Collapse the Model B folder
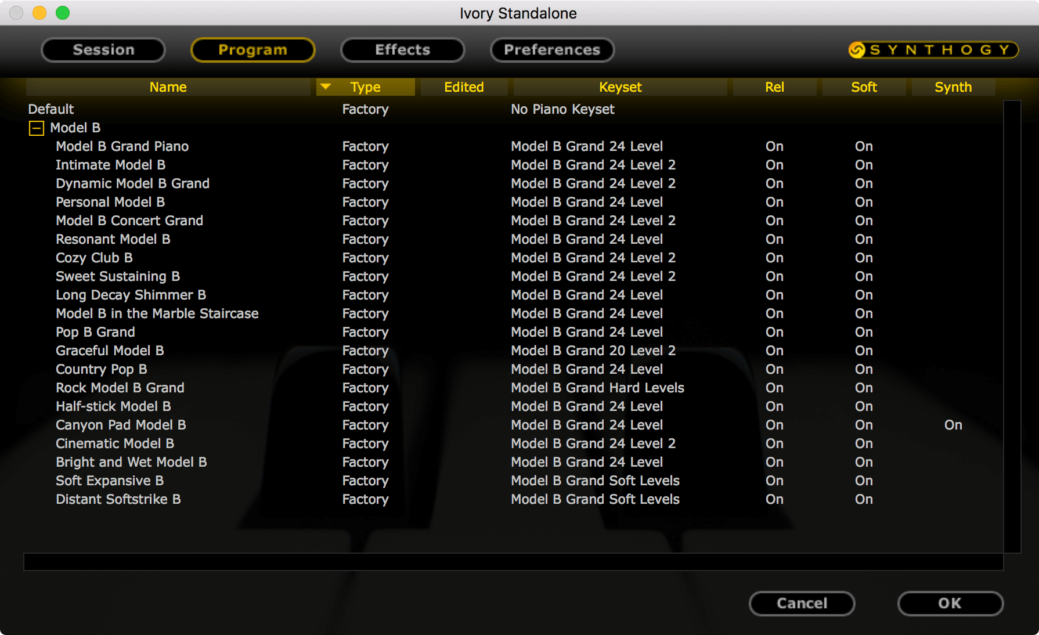Image resolution: width=1039 pixels, height=635 pixels. tap(36, 128)
